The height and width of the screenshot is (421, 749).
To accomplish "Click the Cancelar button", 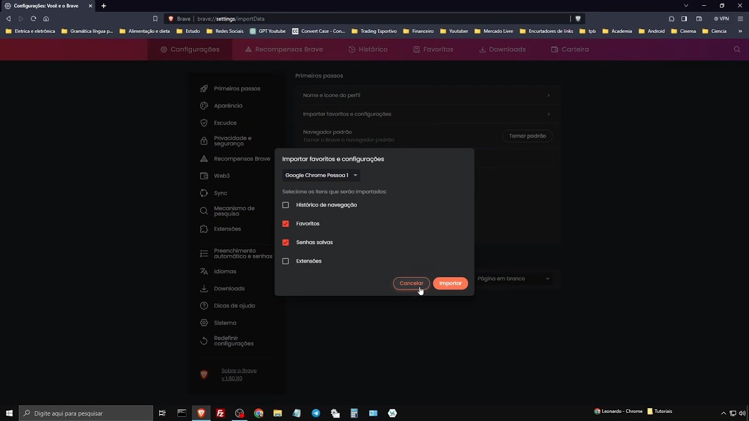I will (x=411, y=283).
